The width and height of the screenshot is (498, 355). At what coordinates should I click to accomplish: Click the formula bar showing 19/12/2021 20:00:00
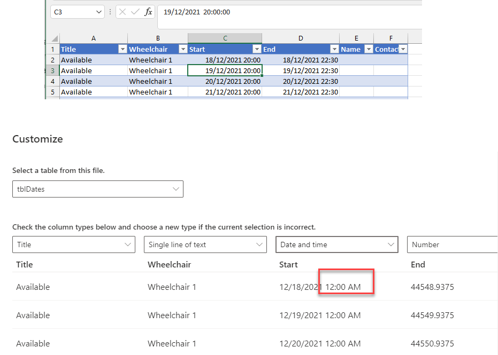(x=290, y=17)
